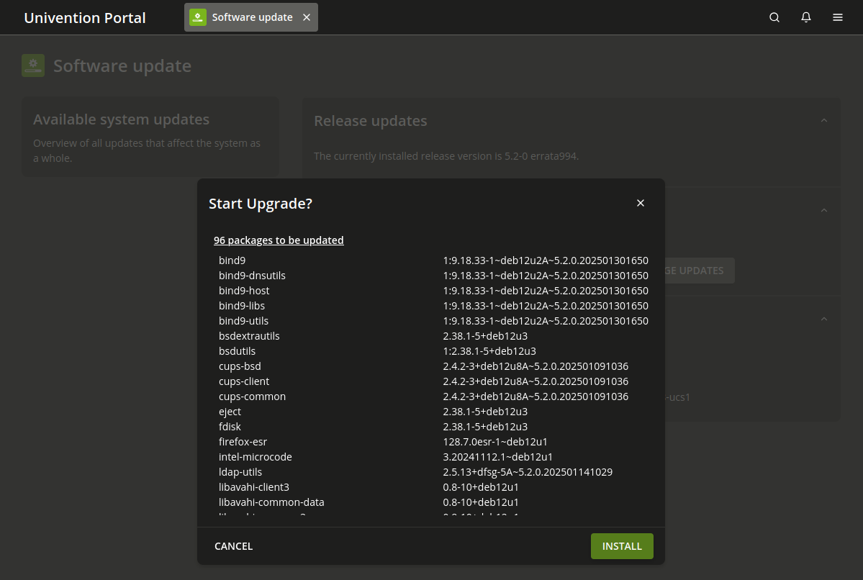Open the 96 packages to be updated link

[279, 240]
